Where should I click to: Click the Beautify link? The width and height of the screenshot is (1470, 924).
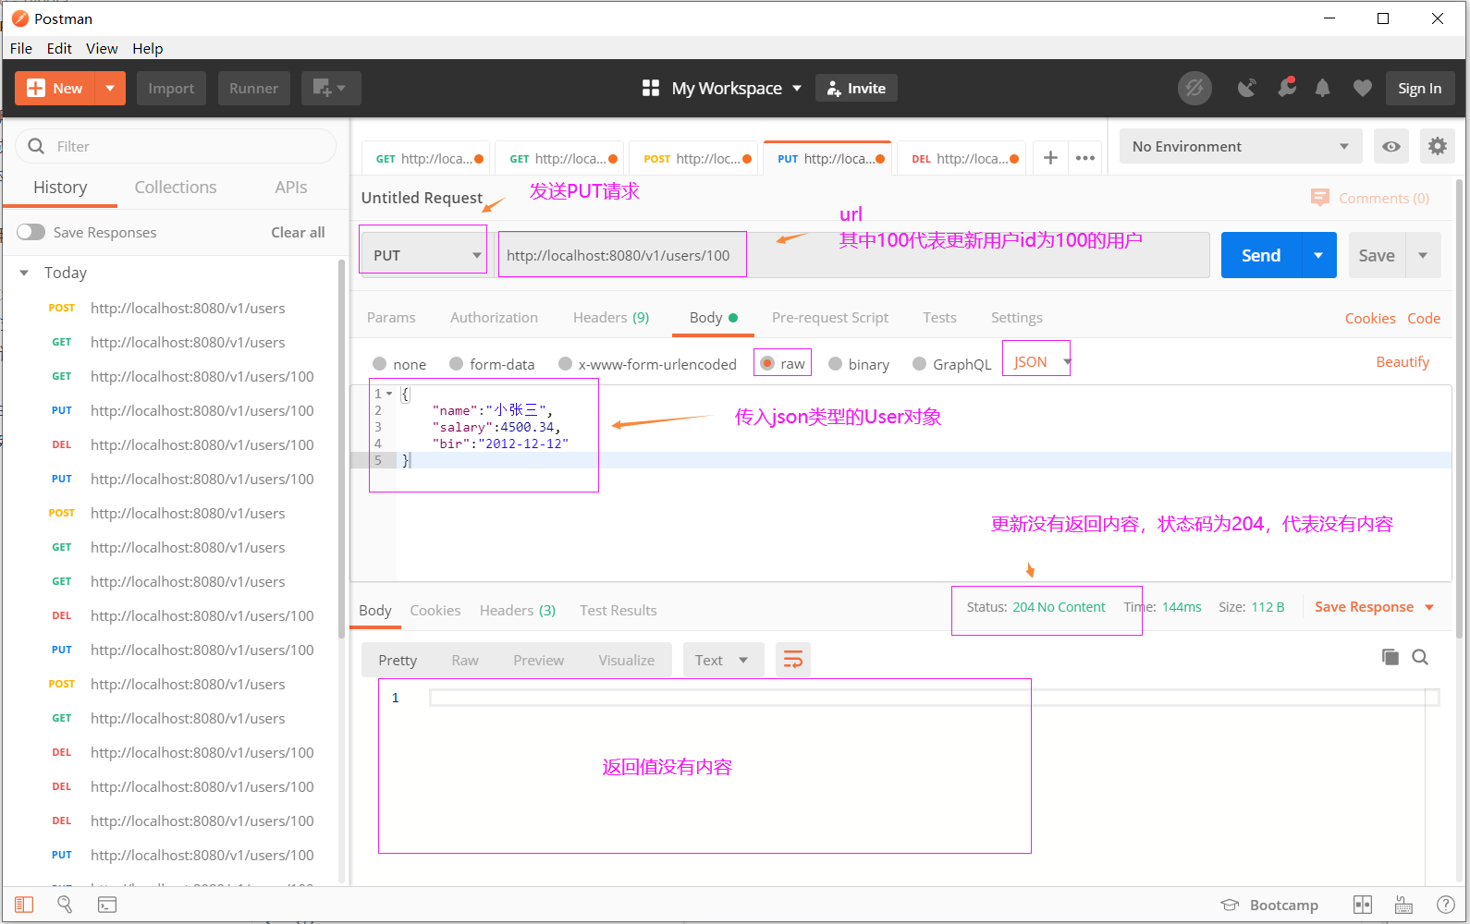point(1403,361)
